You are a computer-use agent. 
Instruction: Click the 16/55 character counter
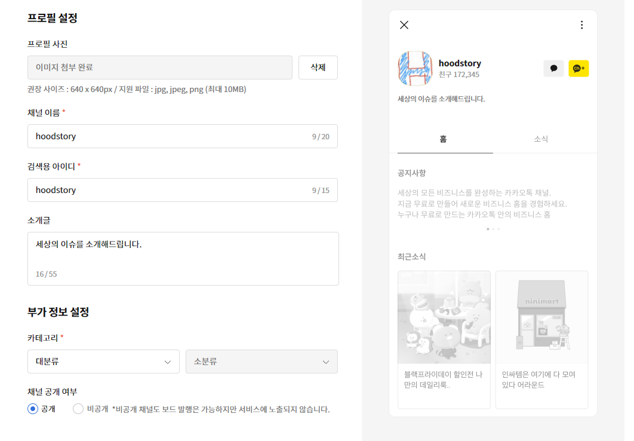coord(46,274)
